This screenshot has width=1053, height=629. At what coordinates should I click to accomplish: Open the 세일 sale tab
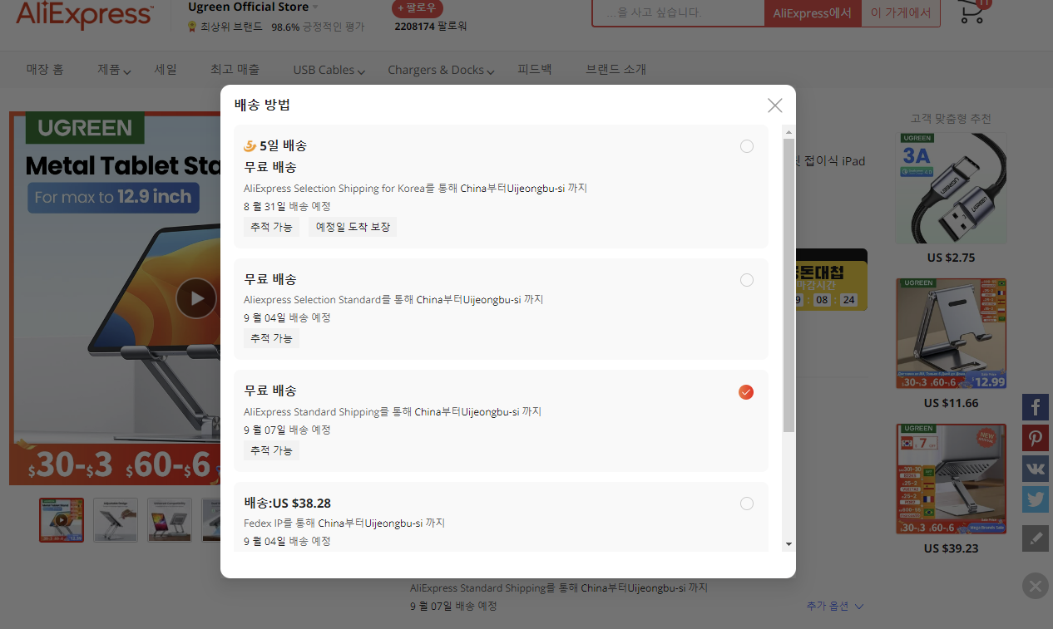click(166, 70)
